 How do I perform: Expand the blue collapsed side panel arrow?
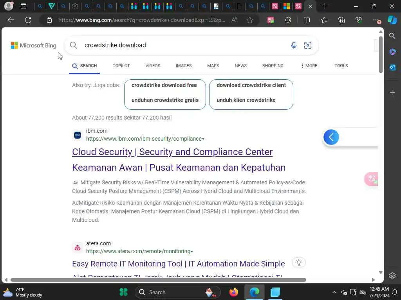pyautogui.click(x=331, y=137)
